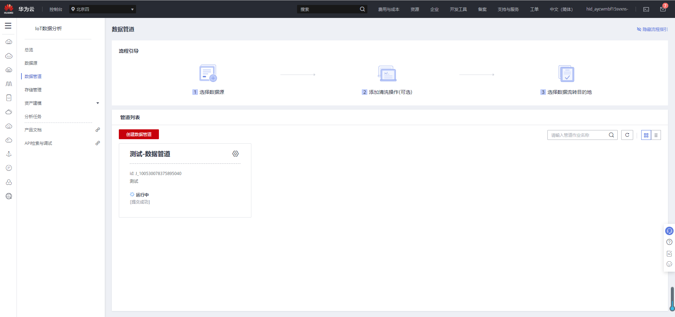Open the 备案 menu

pyautogui.click(x=482, y=9)
